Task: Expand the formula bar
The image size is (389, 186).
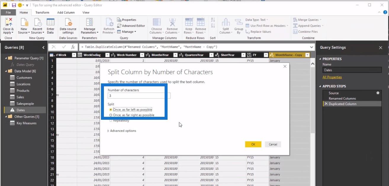Action: 311,47
